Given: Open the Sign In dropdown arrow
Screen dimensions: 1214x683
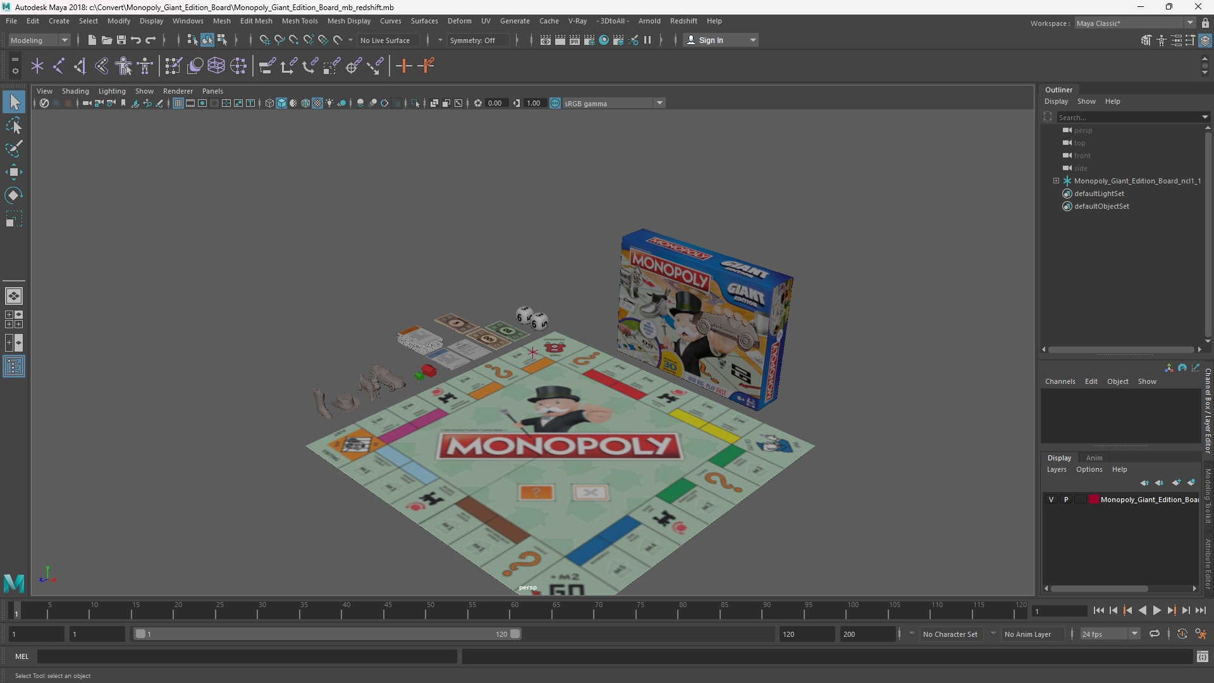Looking at the screenshot, I should click(x=752, y=40).
